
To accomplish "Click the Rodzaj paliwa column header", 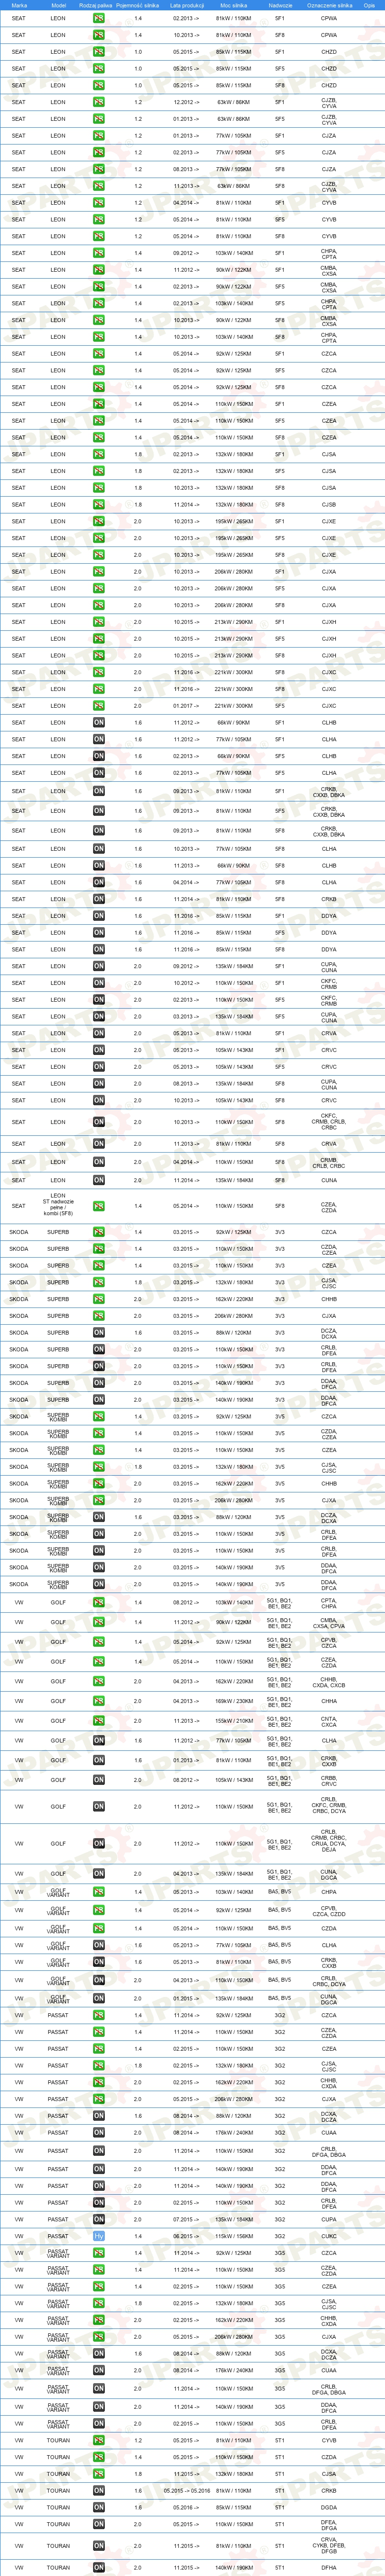I will tap(99, 5).
